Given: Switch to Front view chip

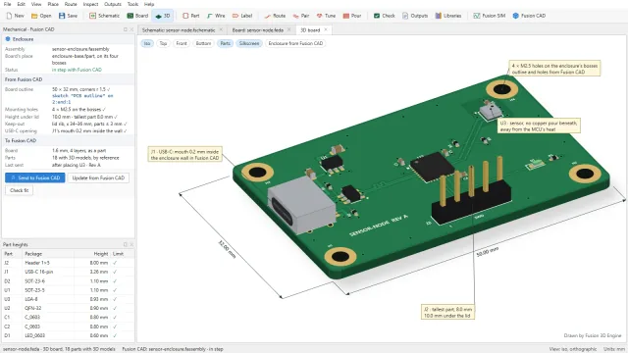Looking at the screenshot, I should (x=182, y=43).
